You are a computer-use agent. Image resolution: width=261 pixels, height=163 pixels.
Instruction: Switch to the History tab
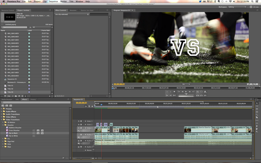[x=33, y=100]
